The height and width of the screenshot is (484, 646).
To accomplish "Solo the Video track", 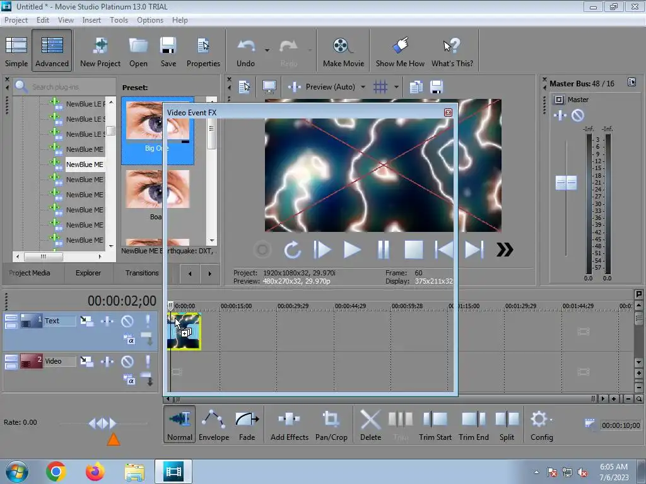I will tap(148, 361).
